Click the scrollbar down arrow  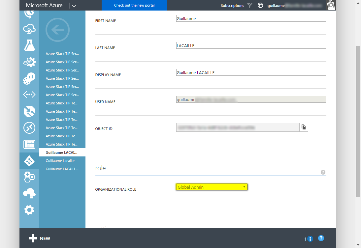click(358, 245)
